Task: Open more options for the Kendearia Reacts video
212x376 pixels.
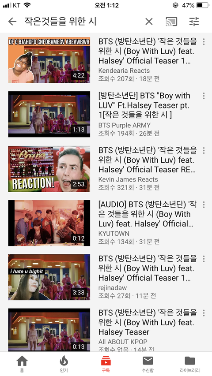Action: 204,42
